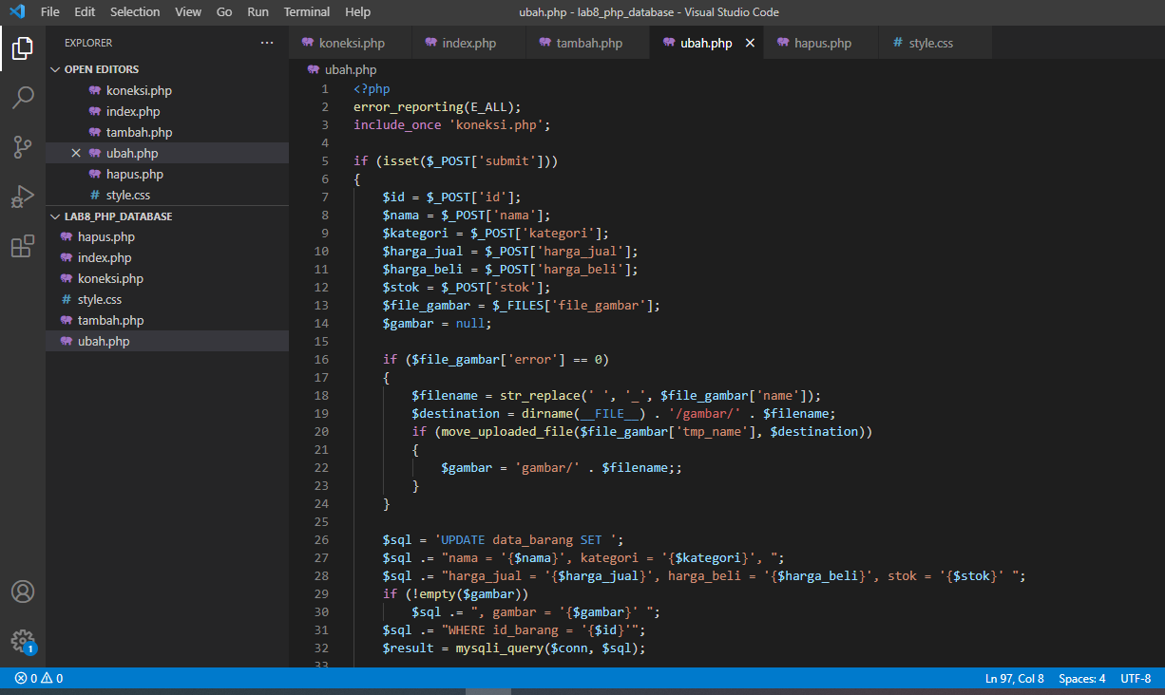Collapse the OPEN EDITORS section
1165x695 pixels.
tap(55, 68)
